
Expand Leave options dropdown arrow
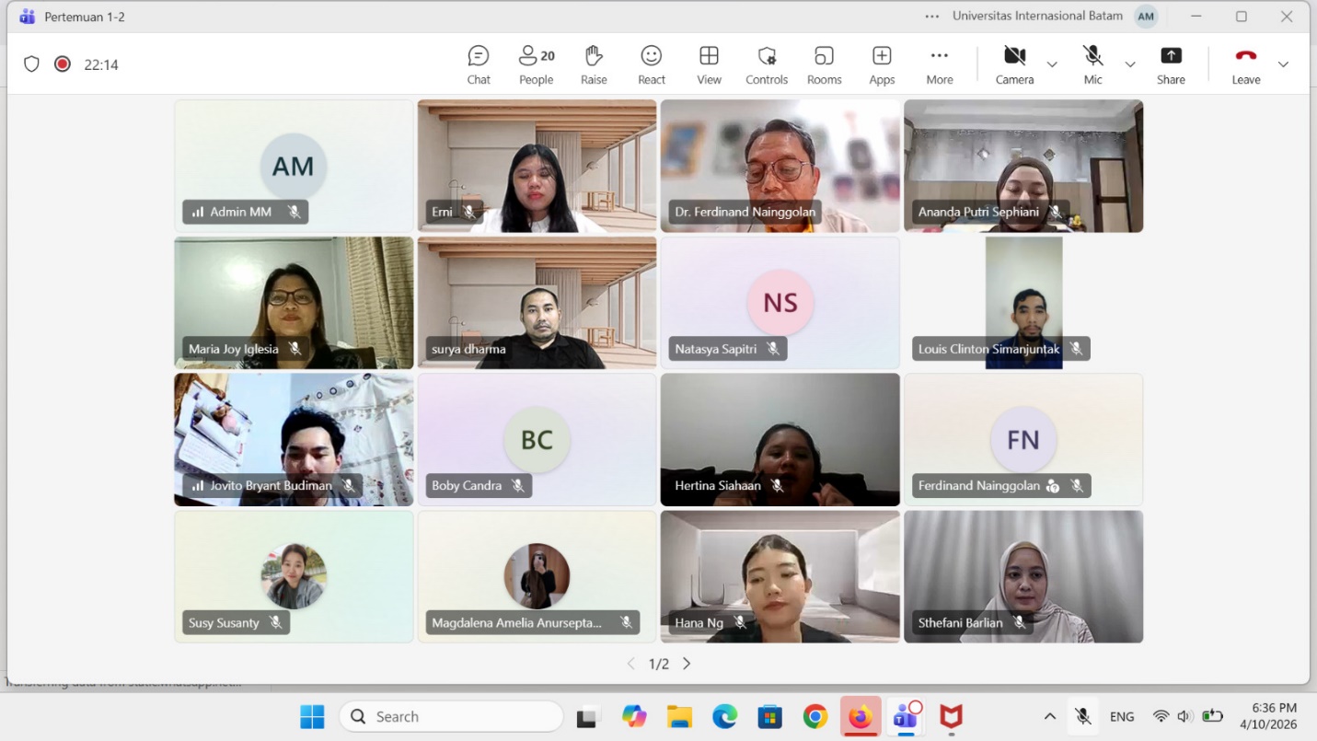pos(1283,64)
